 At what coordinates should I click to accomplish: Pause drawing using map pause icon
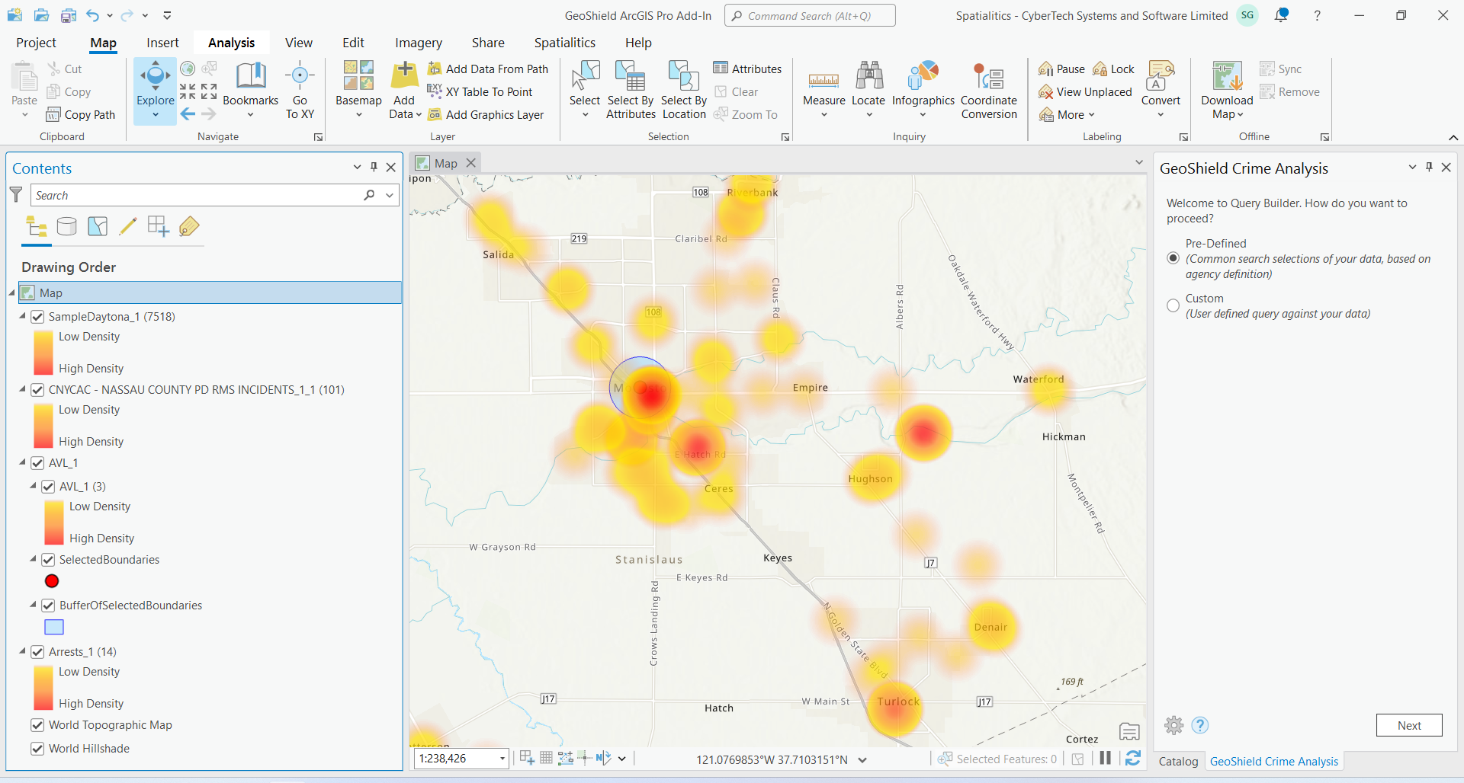[x=1105, y=758]
